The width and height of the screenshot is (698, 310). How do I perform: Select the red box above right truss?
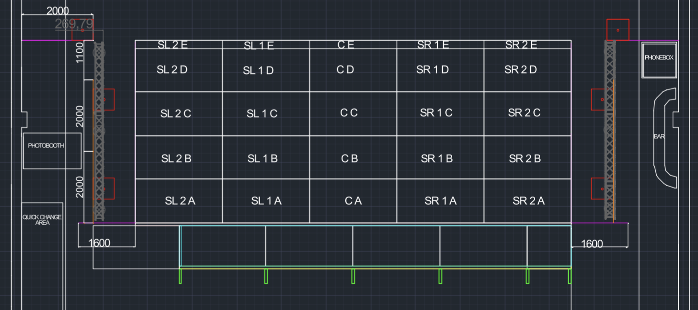[618, 30]
